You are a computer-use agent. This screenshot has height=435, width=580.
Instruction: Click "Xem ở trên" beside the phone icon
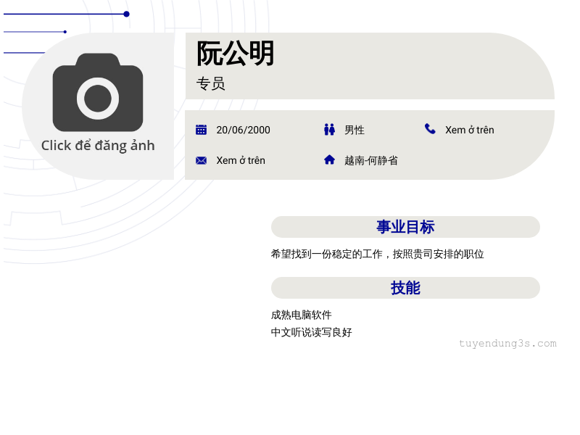(x=469, y=130)
